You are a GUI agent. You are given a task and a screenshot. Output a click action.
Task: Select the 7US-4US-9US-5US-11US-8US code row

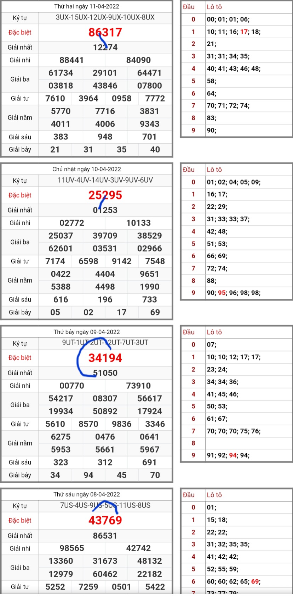105,505
